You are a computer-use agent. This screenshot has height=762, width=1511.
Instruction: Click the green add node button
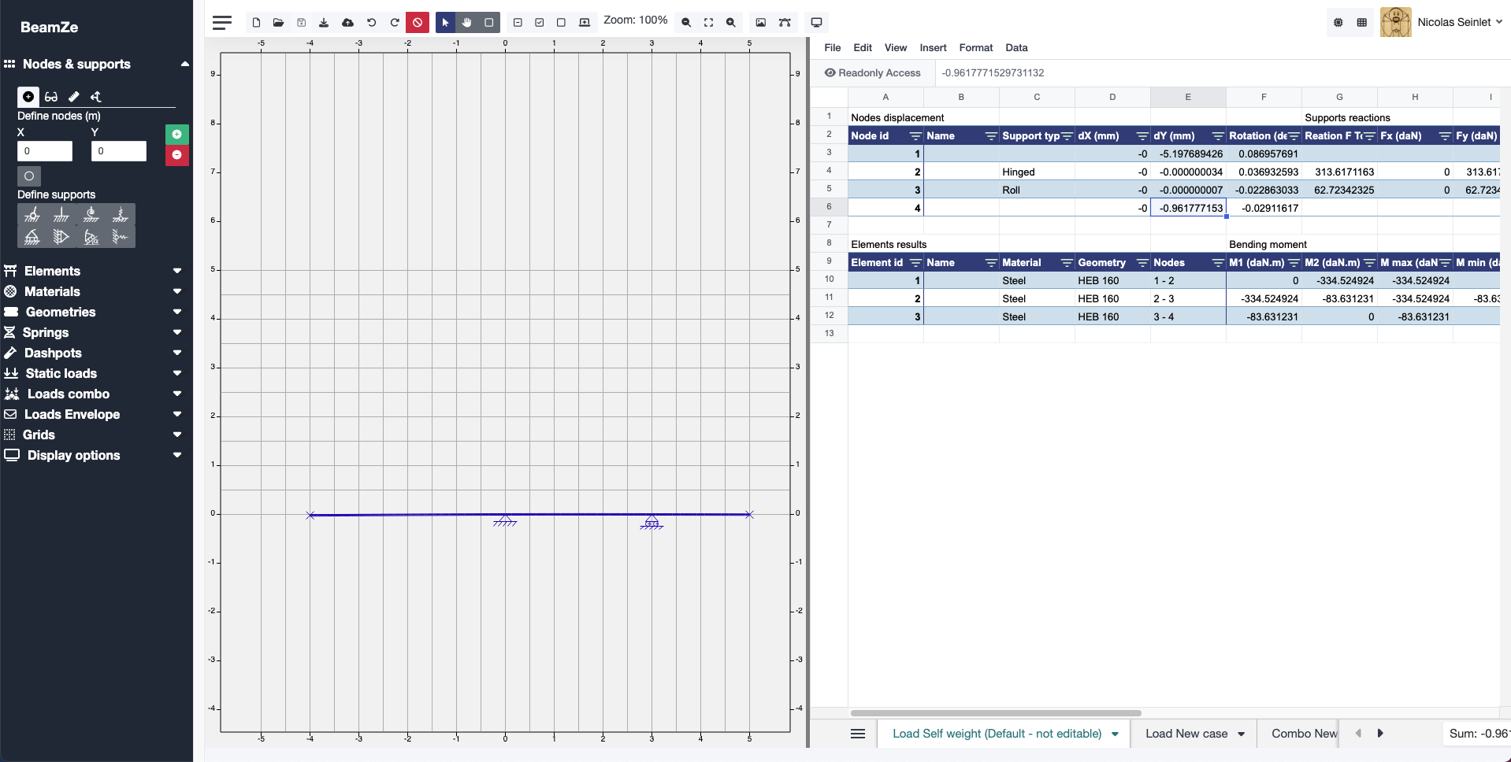(176, 135)
